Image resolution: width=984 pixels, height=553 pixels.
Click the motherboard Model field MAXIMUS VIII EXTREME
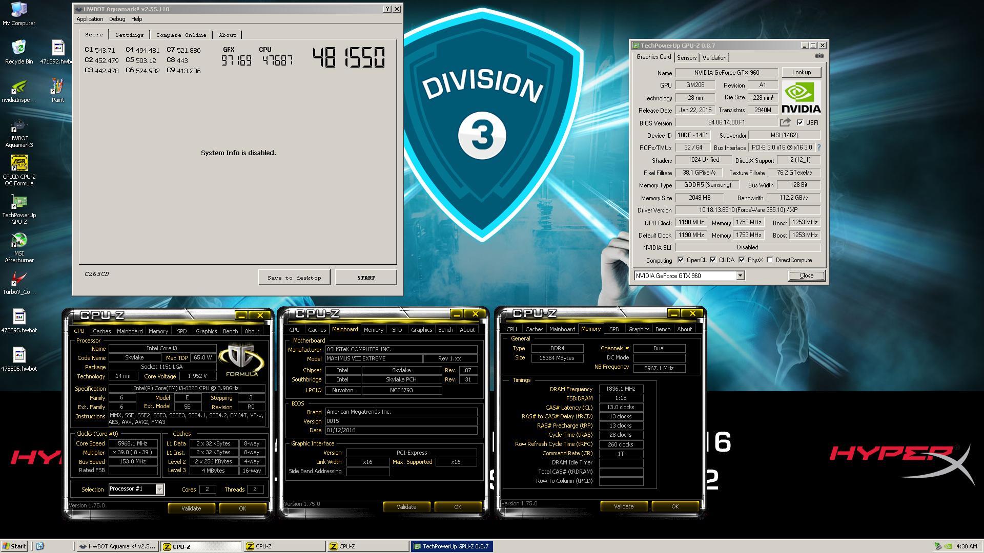374,358
